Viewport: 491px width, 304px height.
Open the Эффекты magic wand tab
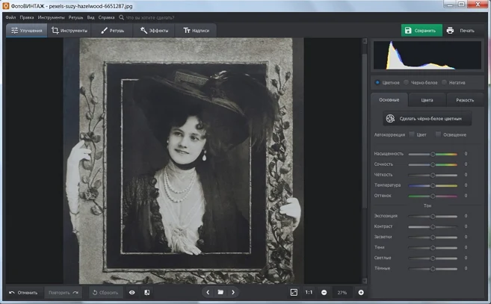point(154,31)
